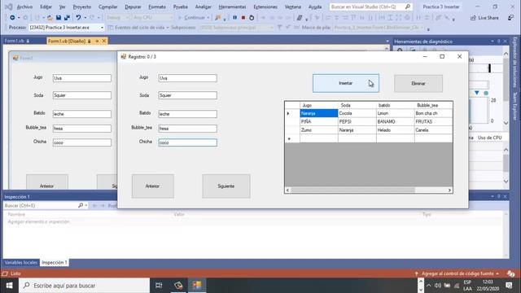The height and width of the screenshot is (293, 521).
Task: Open Task View on the taskbar
Action: [159, 286]
